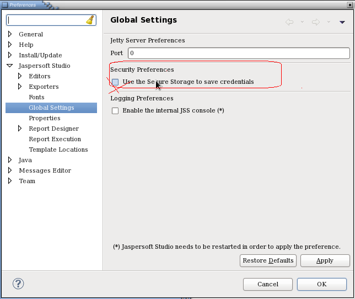Click the restart-required footnote text
The width and height of the screenshot is (355, 299).
click(x=227, y=247)
